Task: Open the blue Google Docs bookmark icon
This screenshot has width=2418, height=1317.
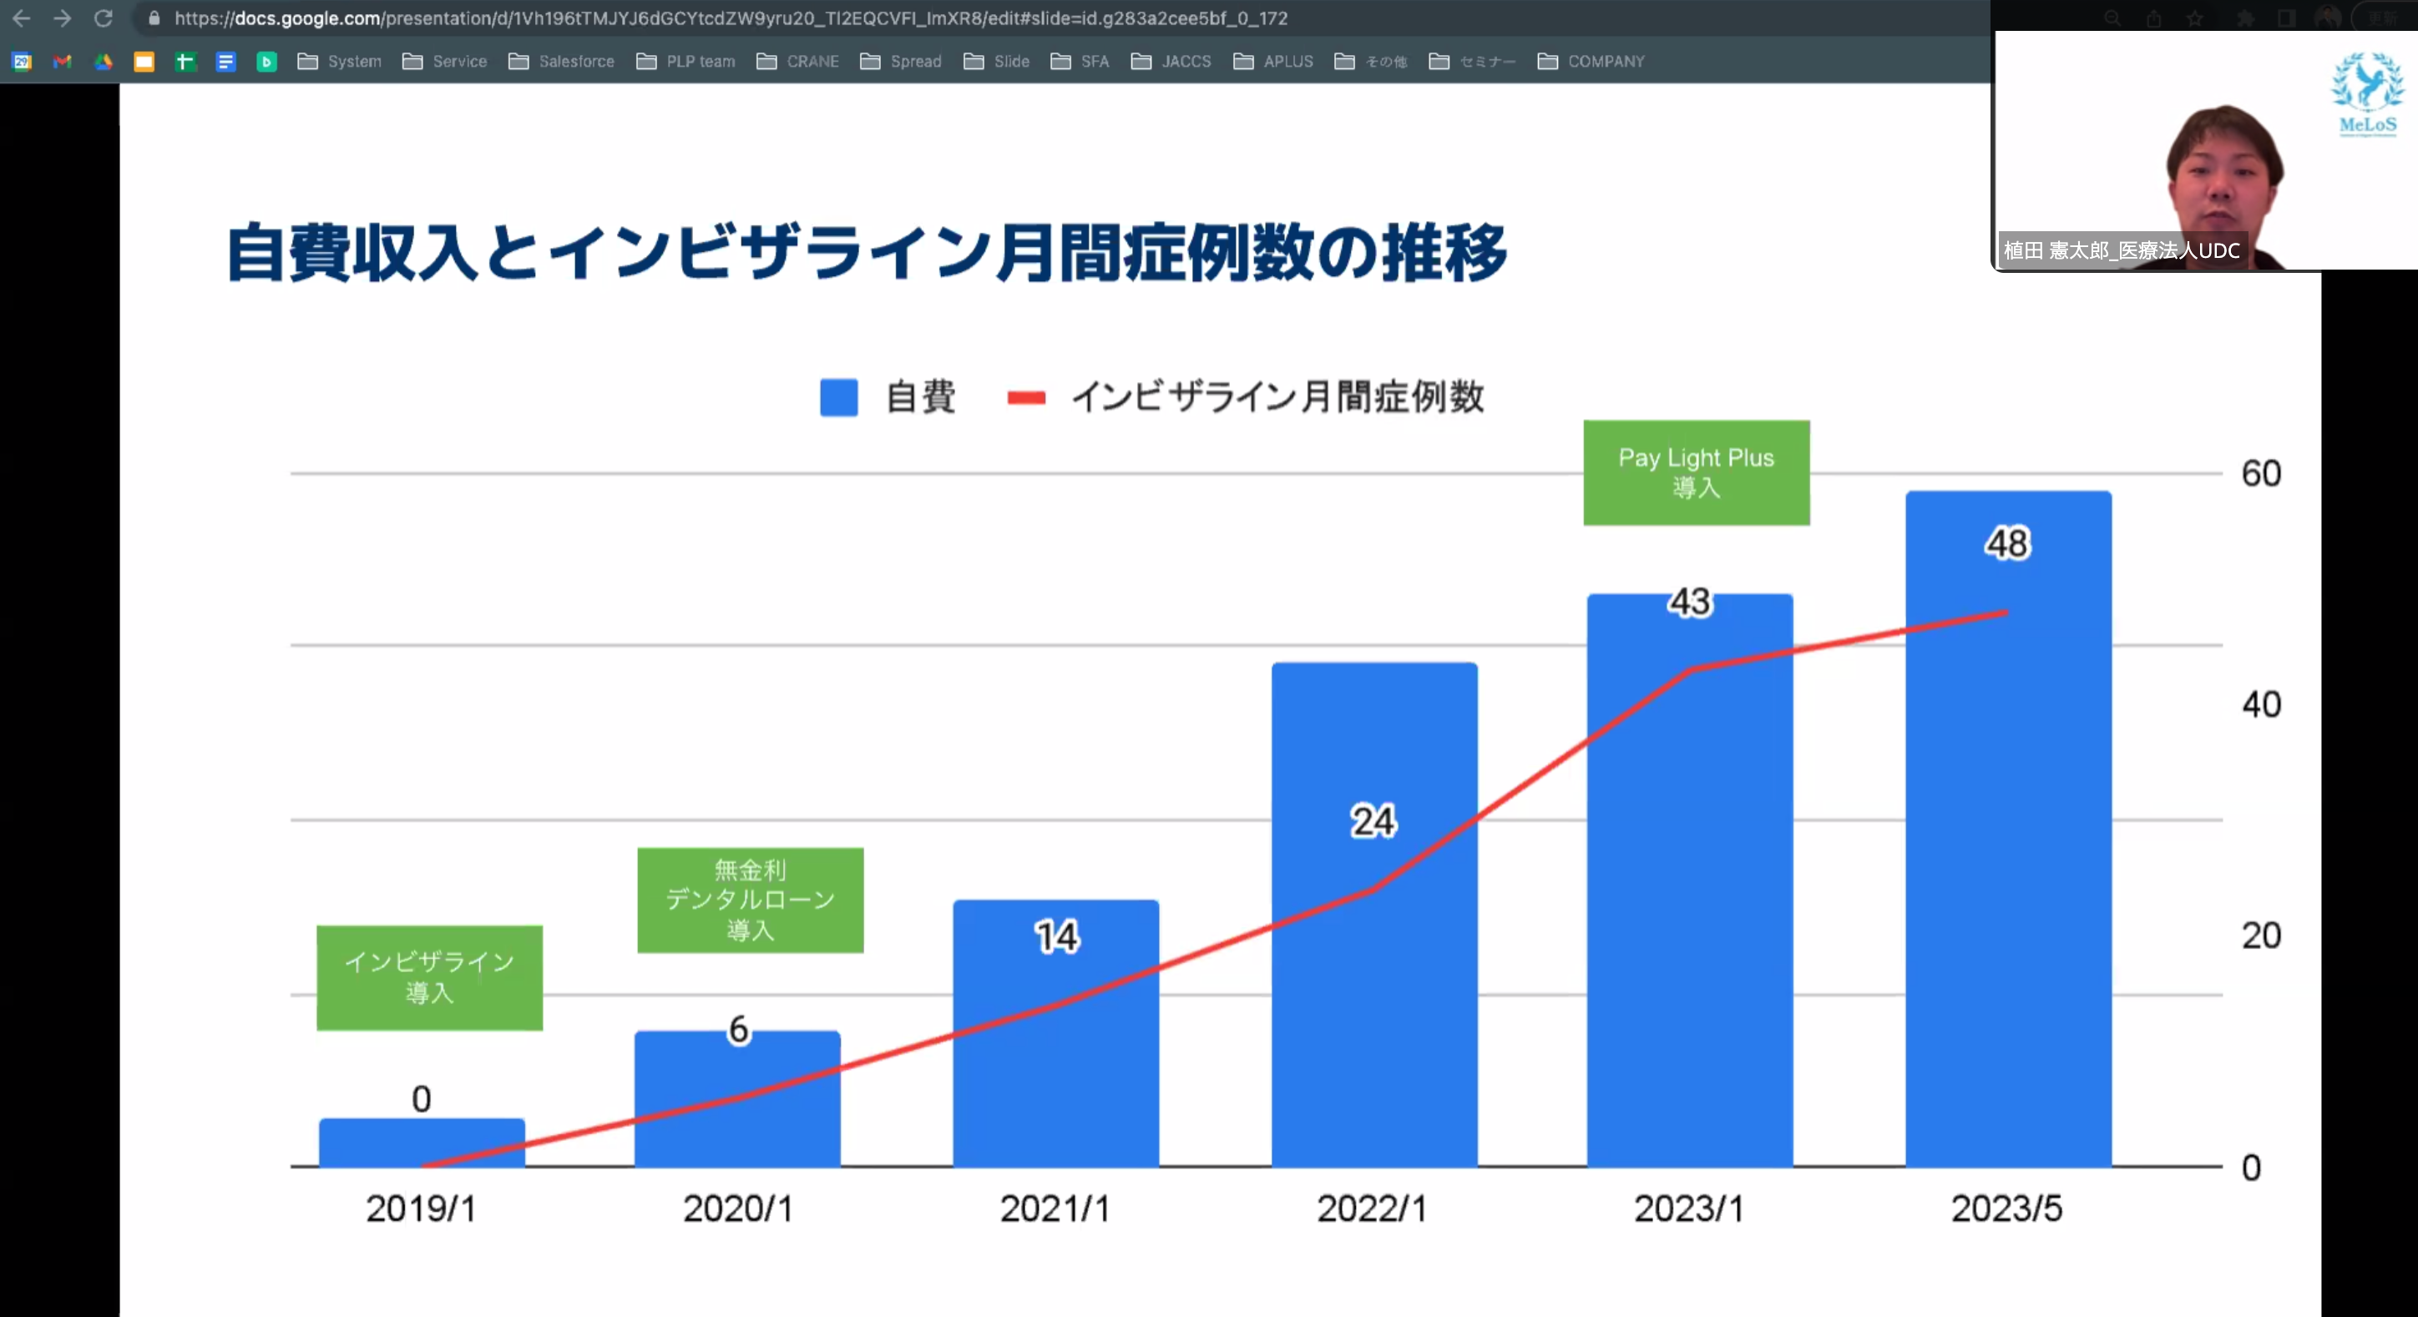Action: [225, 62]
